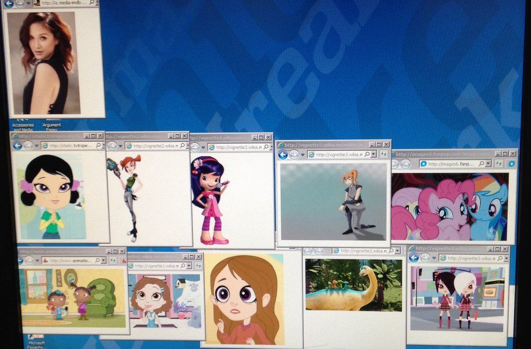Expand the address dropdown in the animation window
This screenshot has width=531, height=349.
pyautogui.click(x=103, y=260)
